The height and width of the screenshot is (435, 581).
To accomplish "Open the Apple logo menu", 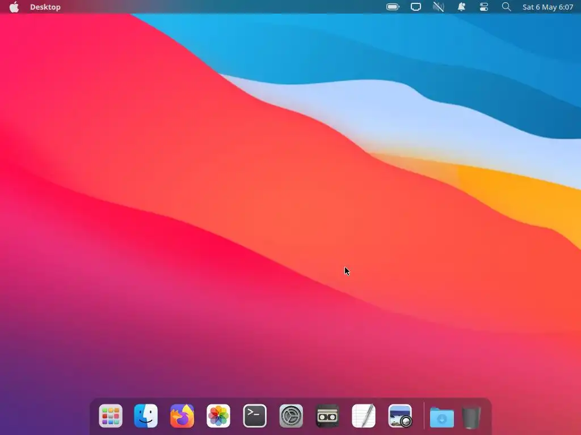I will pyautogui.click(x=14, y=7).
